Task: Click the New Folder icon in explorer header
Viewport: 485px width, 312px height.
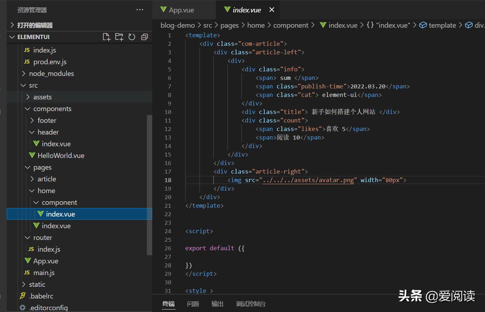Action: pos(119,37)
